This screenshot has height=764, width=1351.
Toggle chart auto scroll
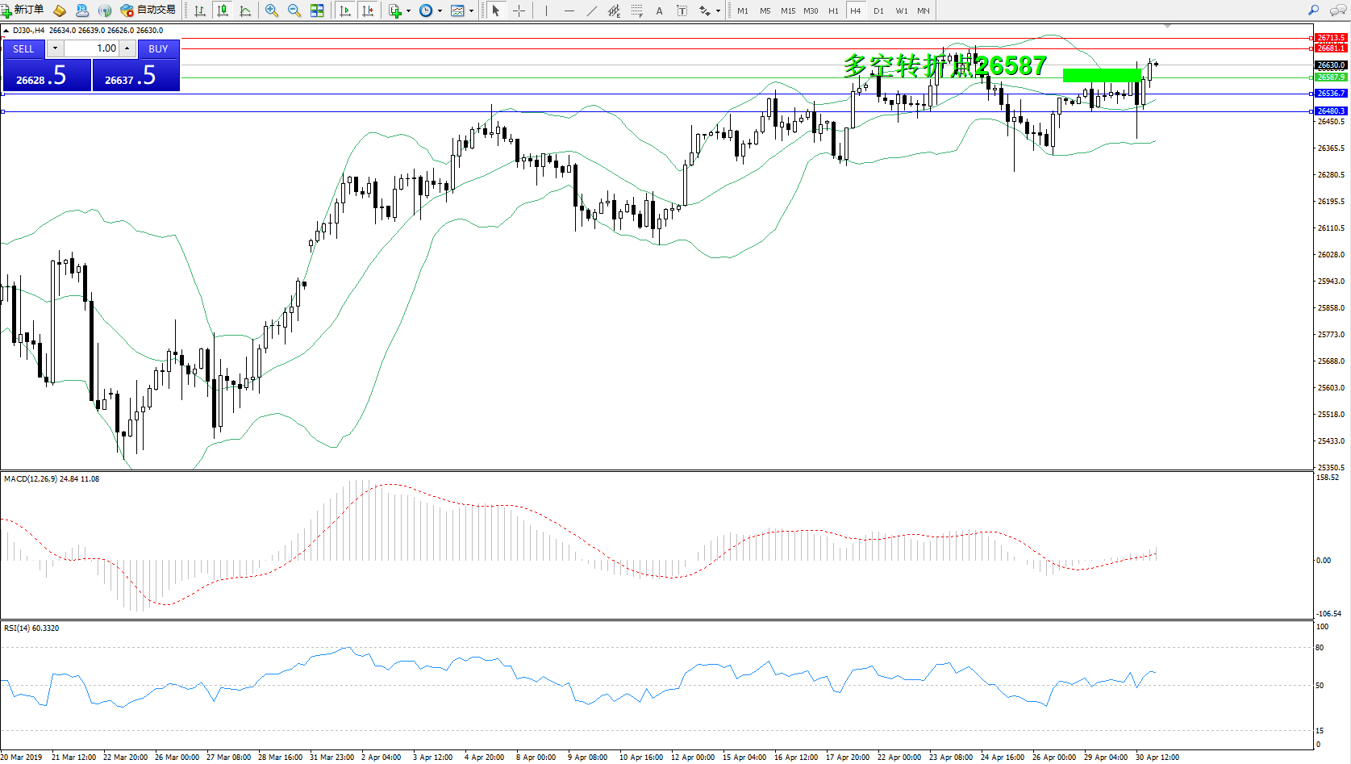point(345,10)
